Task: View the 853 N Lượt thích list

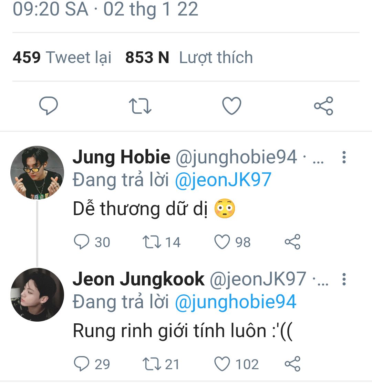Action: pyautogui.click(x=189, y=58)
